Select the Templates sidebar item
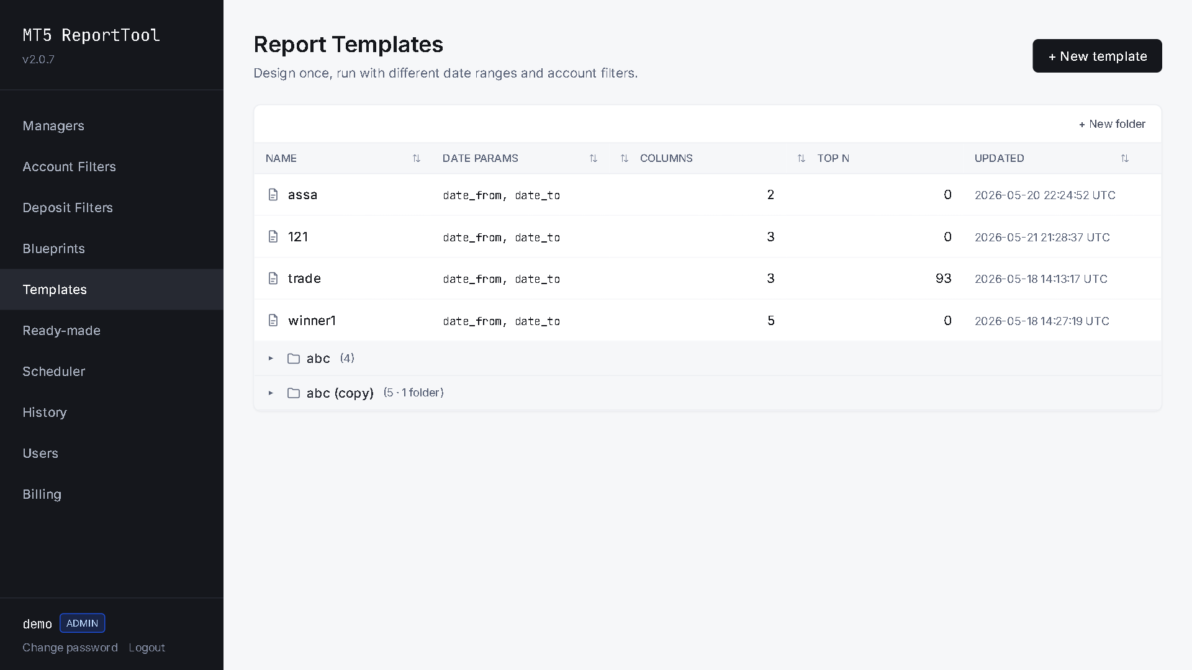This screenshot has height=670, width=1192. tap(112, 290)
